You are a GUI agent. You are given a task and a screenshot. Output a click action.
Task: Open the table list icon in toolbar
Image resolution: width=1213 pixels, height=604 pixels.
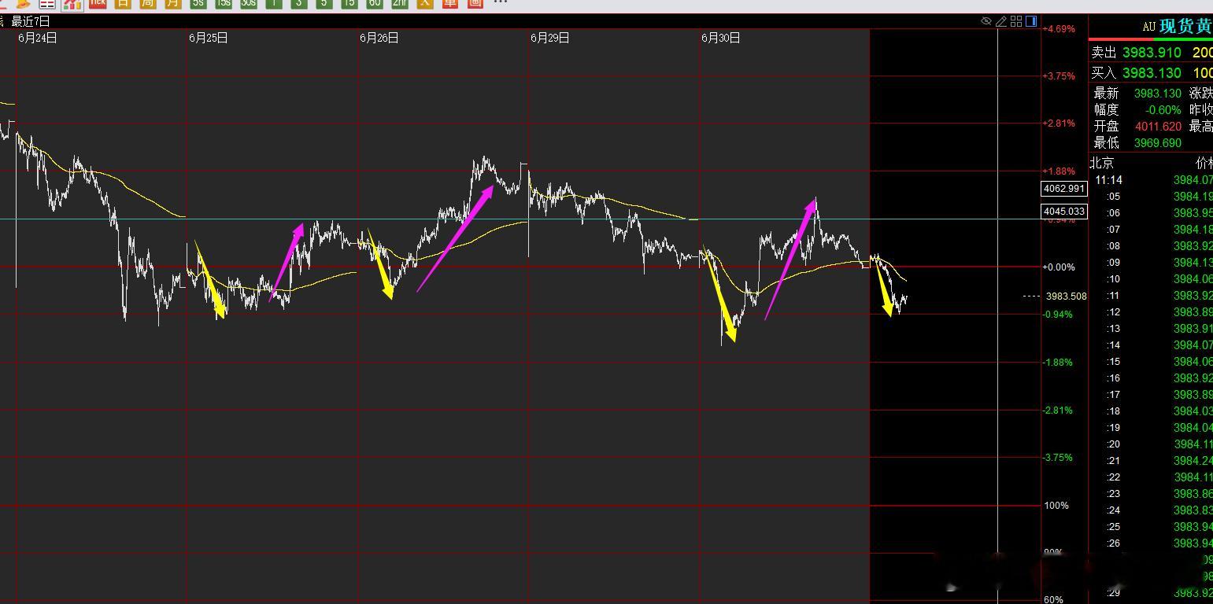46,4
